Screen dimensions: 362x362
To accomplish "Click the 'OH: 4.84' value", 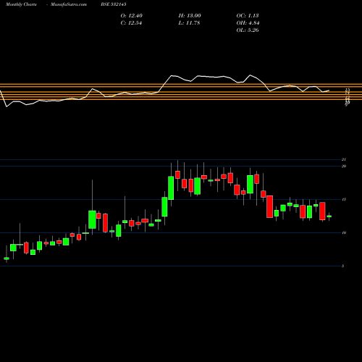I will point(248,23).
